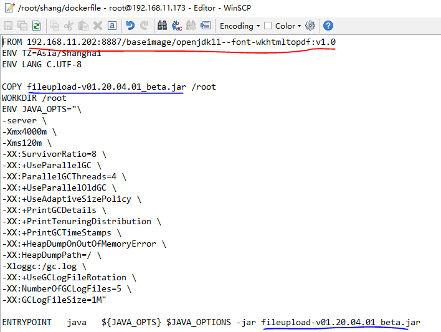Click the -XX:+UseParallelGC line
The image size is (441, 332).
coord(52,166)
